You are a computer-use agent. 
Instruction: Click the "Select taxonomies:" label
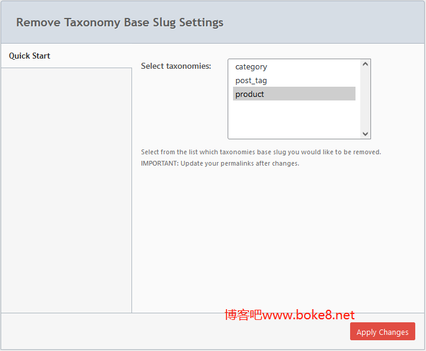click(x=176, y=66)
